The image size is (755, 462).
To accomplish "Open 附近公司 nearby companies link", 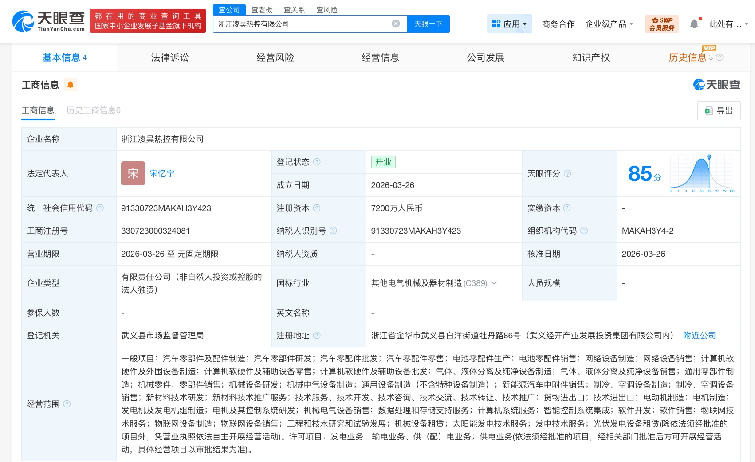I will 699,335.
